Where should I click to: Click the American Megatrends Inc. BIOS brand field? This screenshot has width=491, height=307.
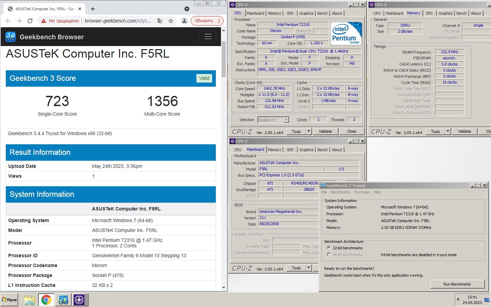click(x=288, y=211)
